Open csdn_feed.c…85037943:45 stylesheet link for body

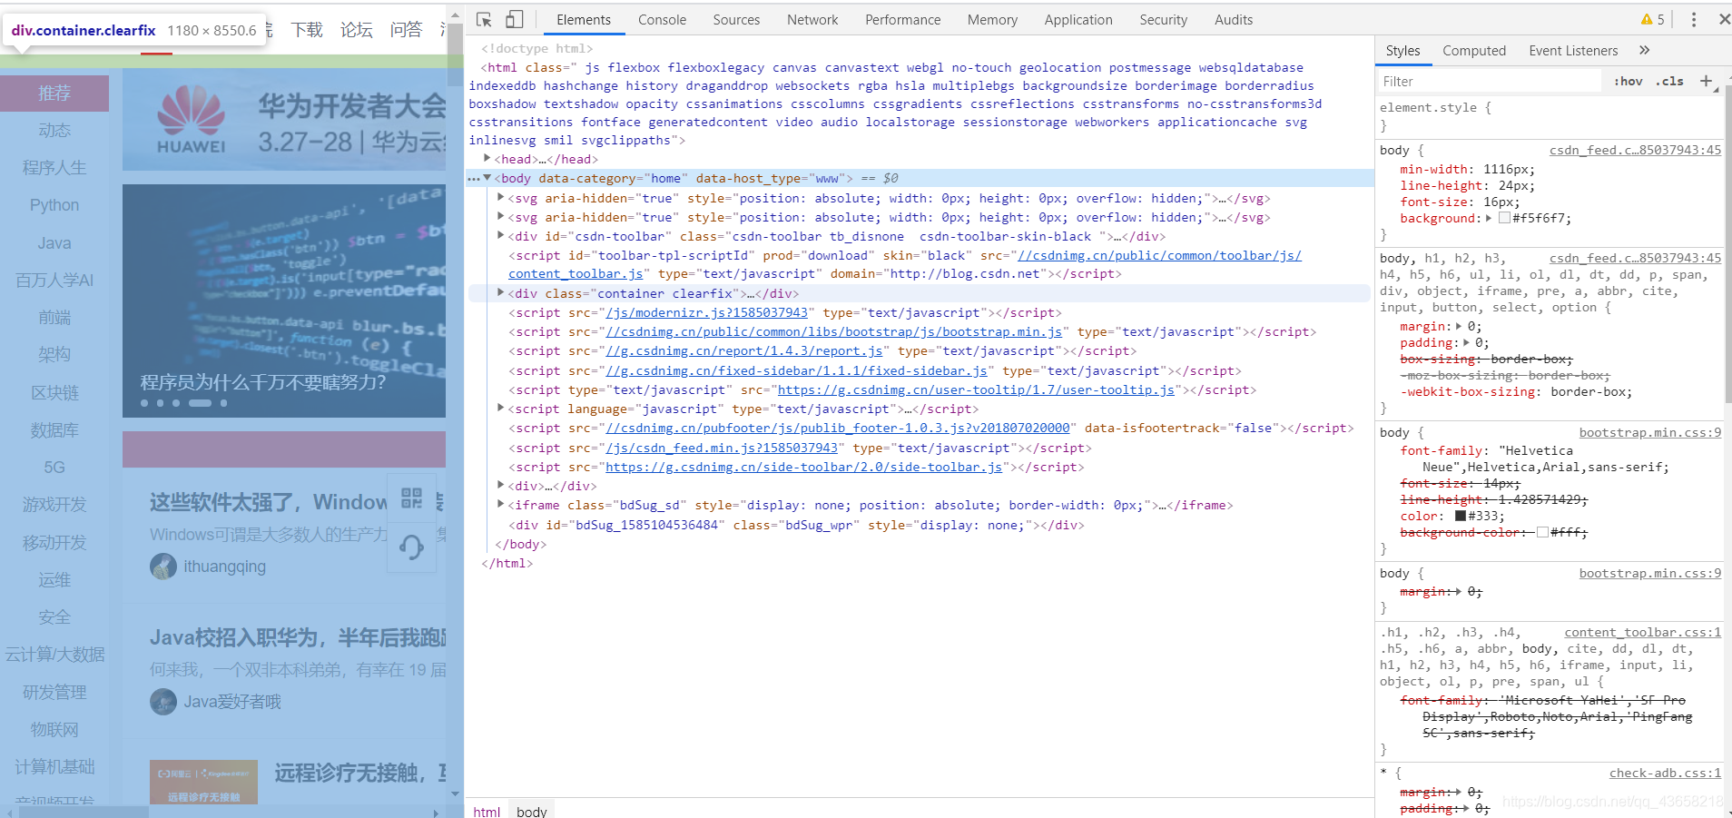pyautogui.click(x=1635, y=150)
